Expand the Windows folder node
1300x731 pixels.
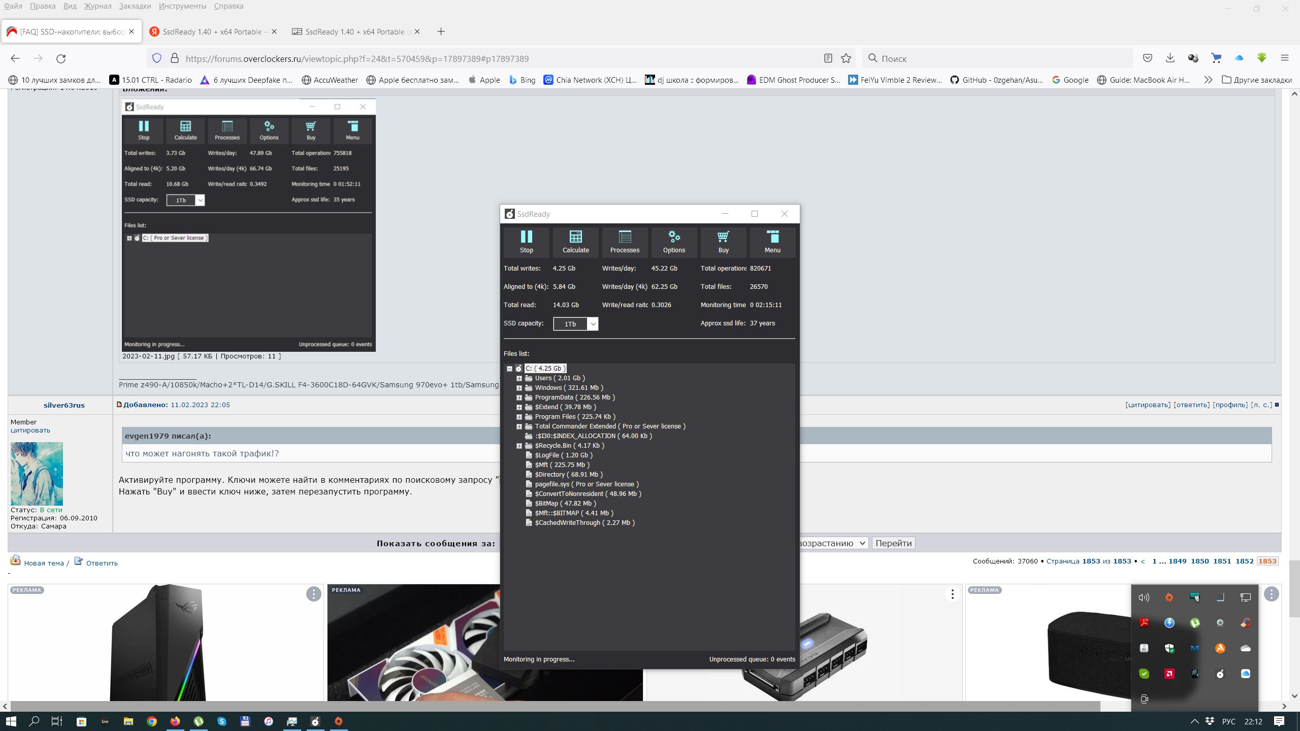[519, 388]
